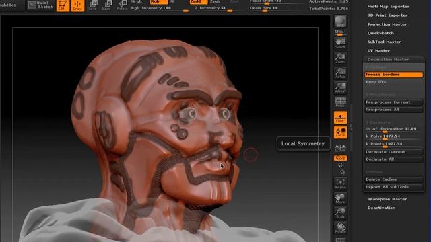This screenshot has height=242, width=431.
Task: Adjust the Rgb Intensity slider
Action: click(160, 9)
